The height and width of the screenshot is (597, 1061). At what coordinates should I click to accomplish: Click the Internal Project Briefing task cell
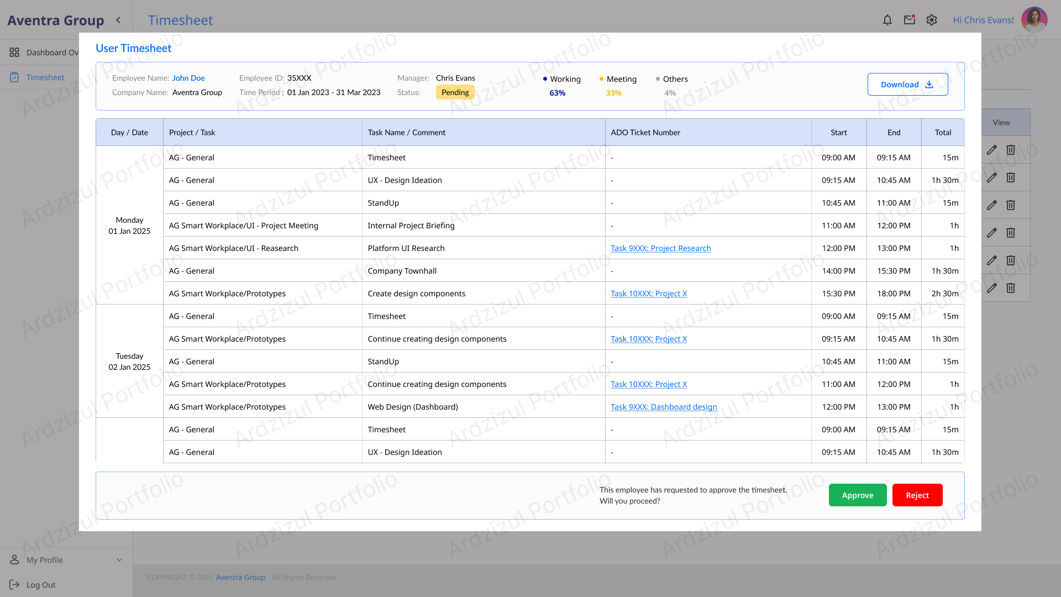click(x=484, y=226)
